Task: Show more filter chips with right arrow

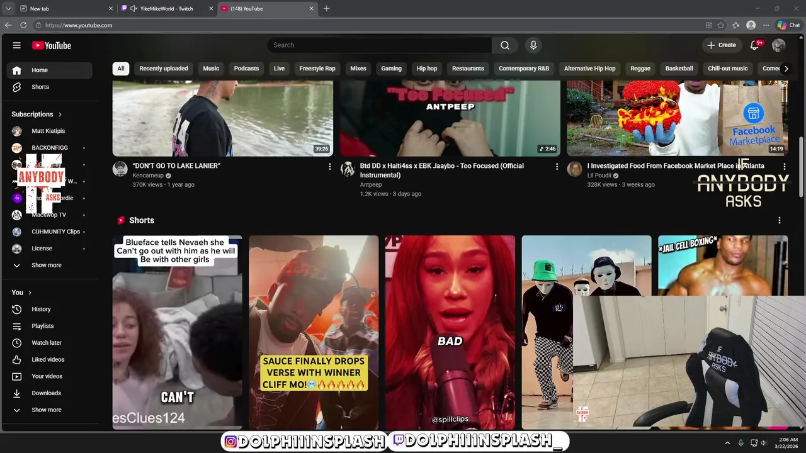Action: (786, 69)
